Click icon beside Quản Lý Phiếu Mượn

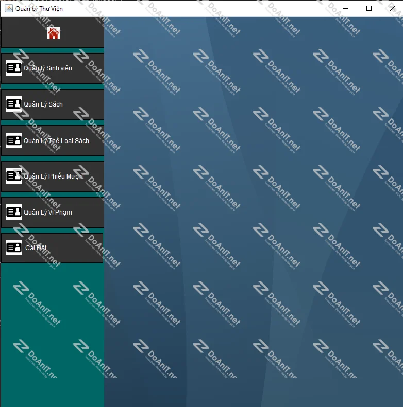point(14,176)
